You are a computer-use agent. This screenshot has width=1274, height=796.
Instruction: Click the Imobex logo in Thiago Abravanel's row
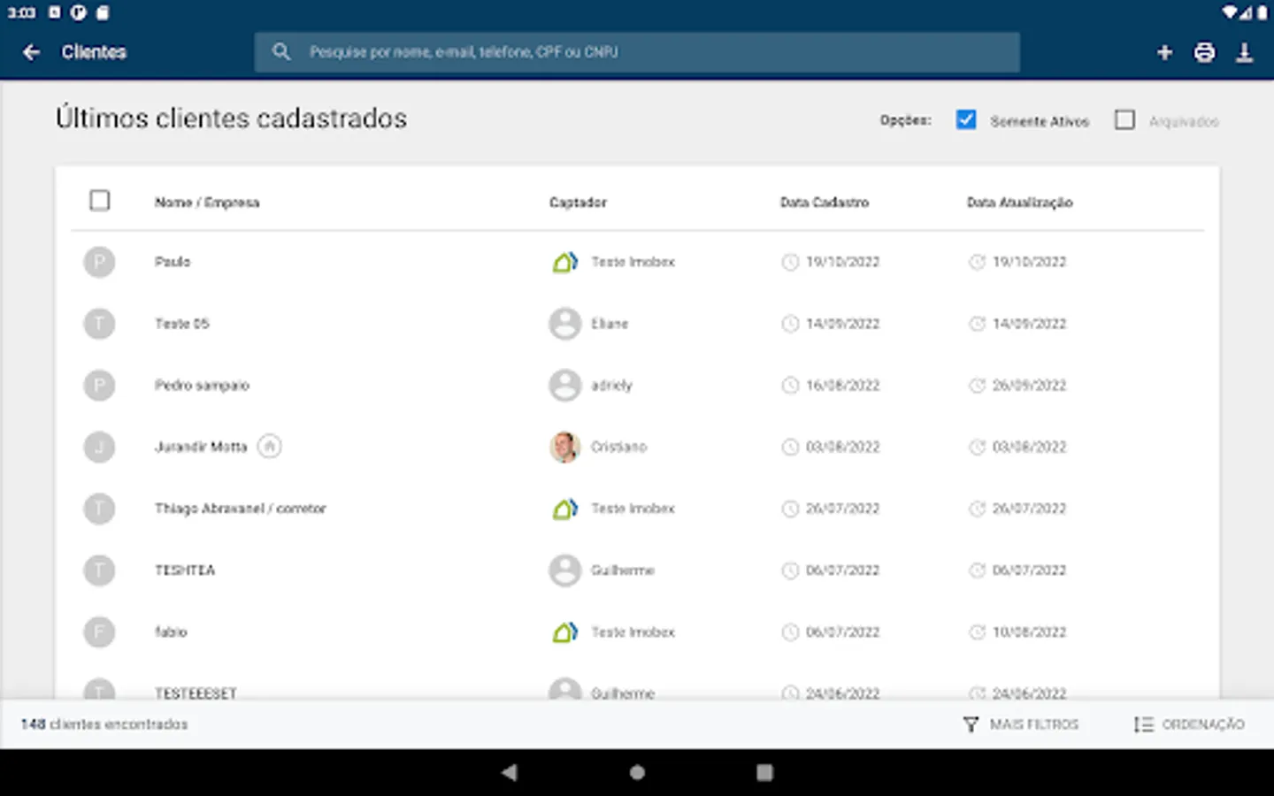point(565,509)
